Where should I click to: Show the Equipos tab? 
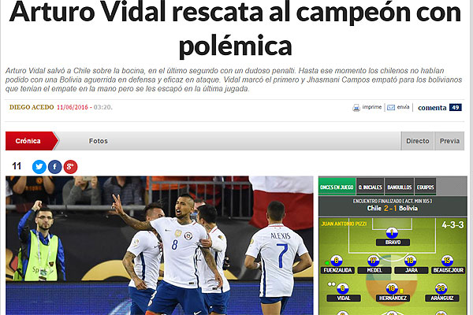coord(426,187)
